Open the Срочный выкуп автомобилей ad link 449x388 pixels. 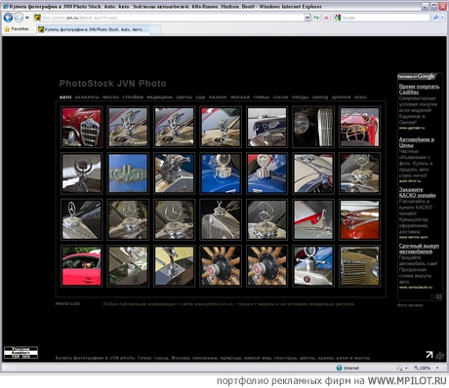coord(419,249)
